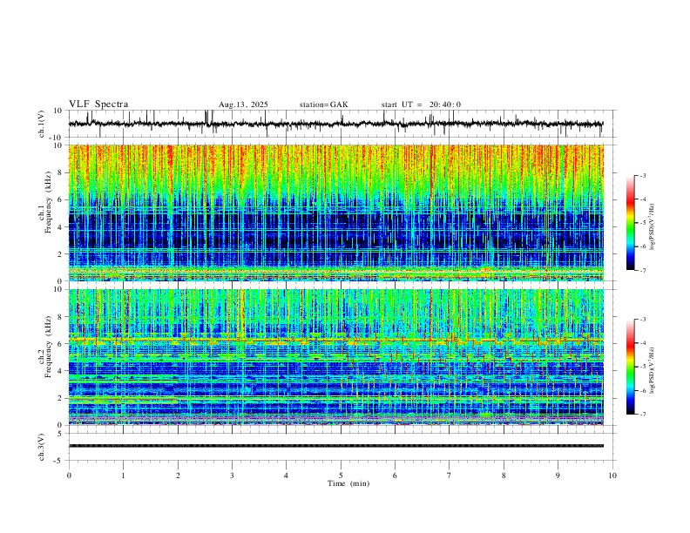The height and width of the screenshot is (533, 690).
Task: Click the 'start UT = 20:40:0' text
Action: point(421,105)
